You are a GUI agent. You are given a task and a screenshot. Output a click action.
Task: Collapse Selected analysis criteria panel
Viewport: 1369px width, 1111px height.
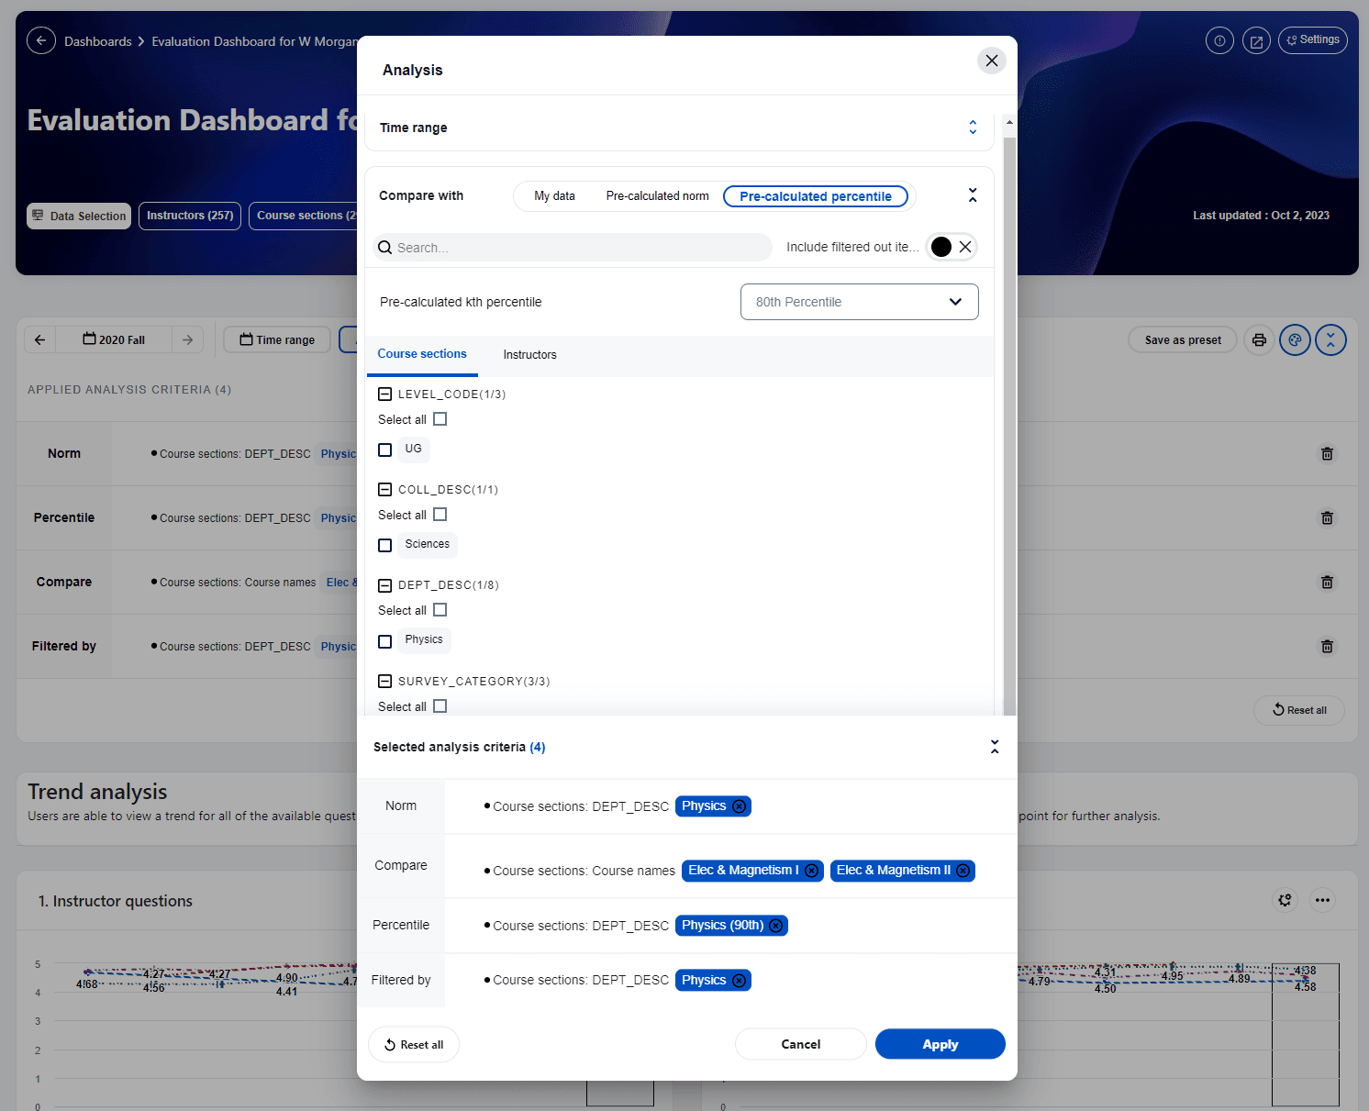pos(995,747)
